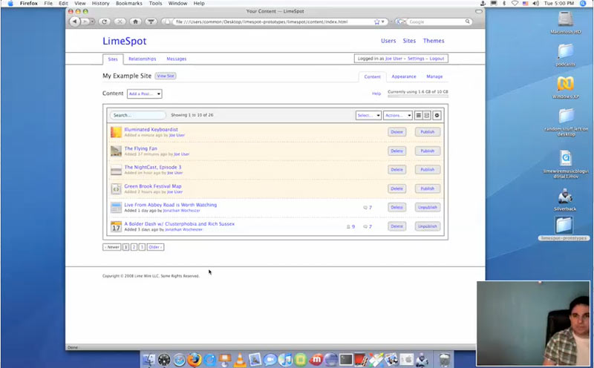This screenshot has height=368, width=594.
Task: Click the comments bubble icon on Live From Abbey Road
Action: (x=365, y=208)
